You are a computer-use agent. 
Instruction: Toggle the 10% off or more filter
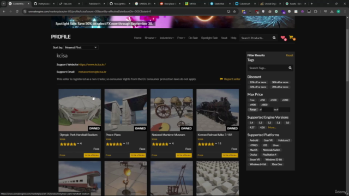point(258,82)
